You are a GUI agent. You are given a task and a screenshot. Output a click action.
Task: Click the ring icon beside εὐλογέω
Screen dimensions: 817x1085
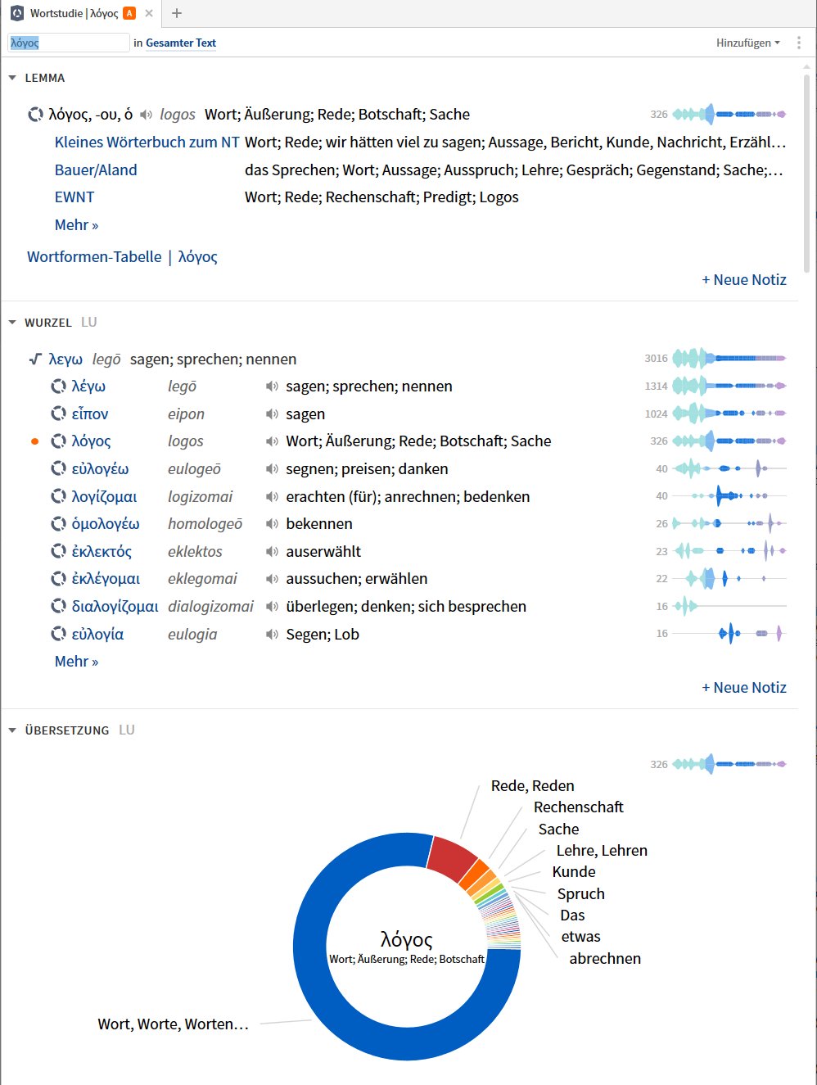(58, 469)
